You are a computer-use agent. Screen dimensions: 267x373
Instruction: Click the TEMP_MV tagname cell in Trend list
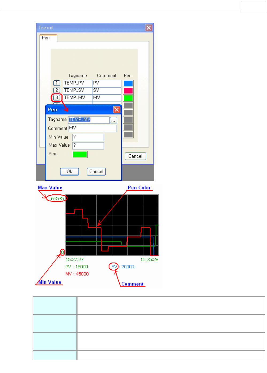tap(78, 98)
